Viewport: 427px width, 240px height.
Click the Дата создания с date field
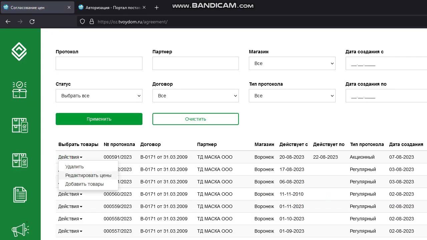pyautogui.click(x=386, y=63)
